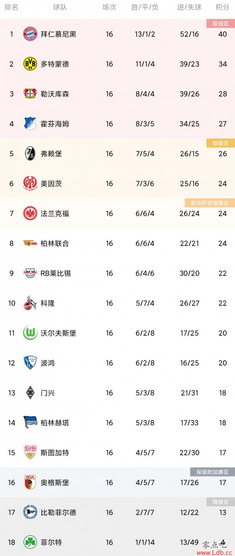Click the RB Leipzig logo
The width and height of the screenshot is (235, 556).
(x=30, y=273)
